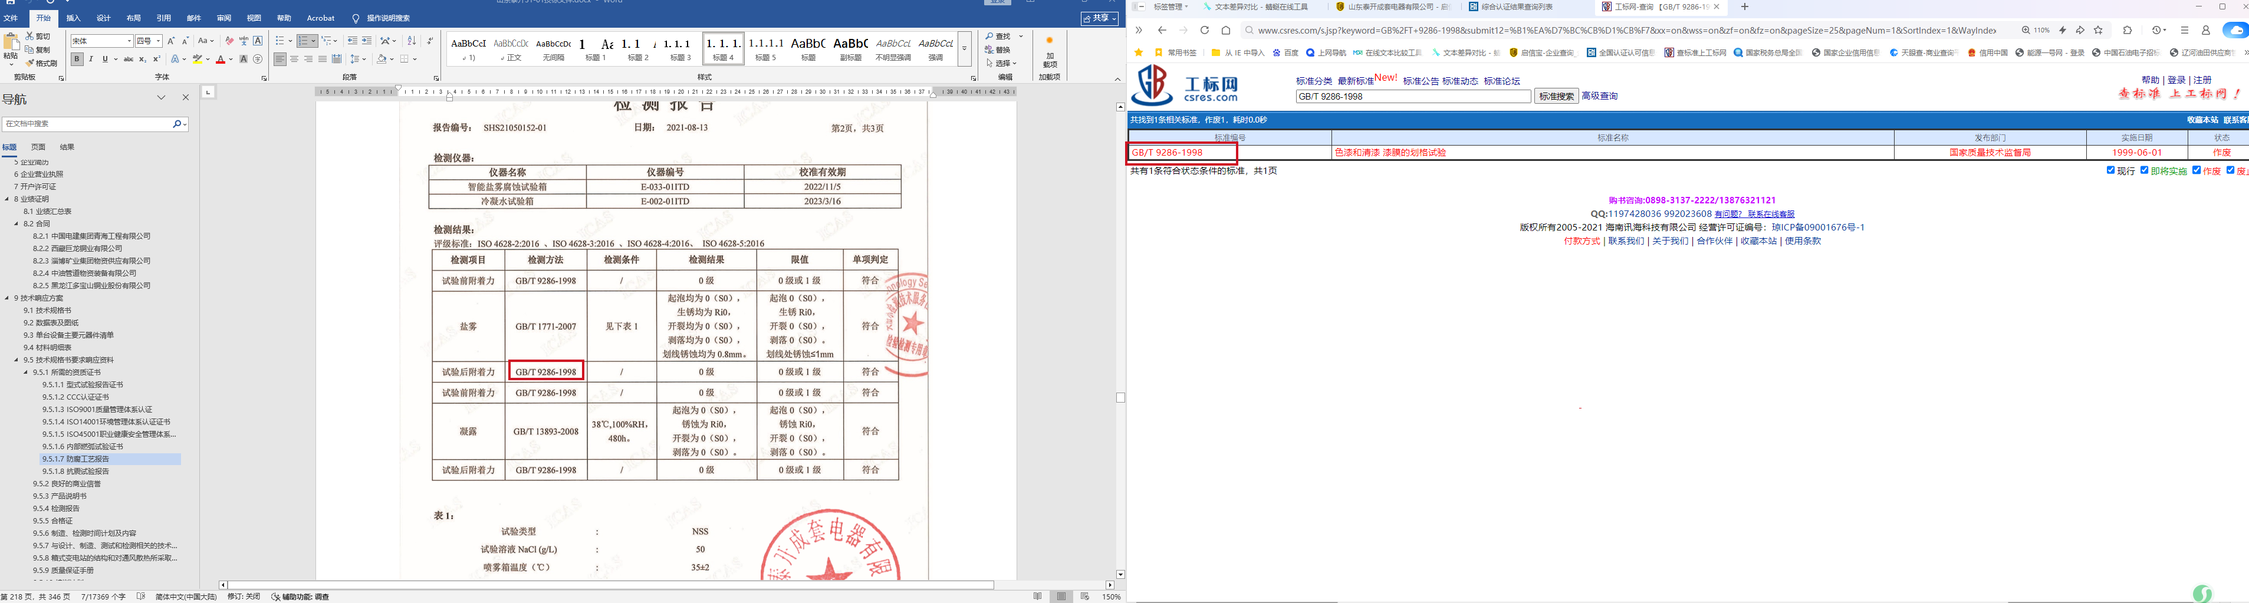Open underline style dropdown arrow
The height and width of the screenshot is (603, 2249).
pyautogui.click(x=115, y=60)
